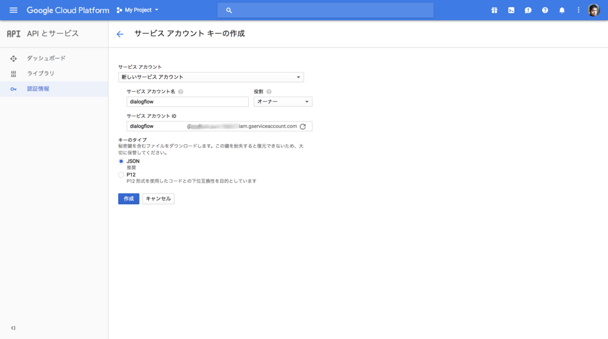Image resolution: width=608 pixels, height=339 pixels.
Task: Open the 役割 オーナー dropdown
Action: point(283,102)
